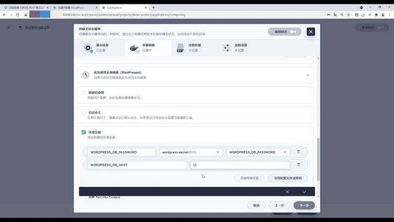
Task: Focus the value field for WORDPRESS_DB_HOST
Action: tap(240, 165)
